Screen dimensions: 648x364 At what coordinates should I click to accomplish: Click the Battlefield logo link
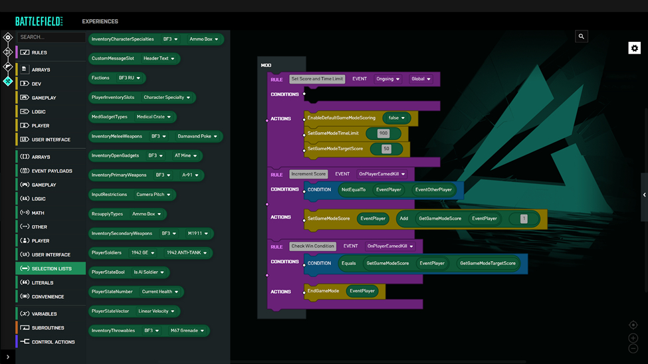(x=39, y=21)
